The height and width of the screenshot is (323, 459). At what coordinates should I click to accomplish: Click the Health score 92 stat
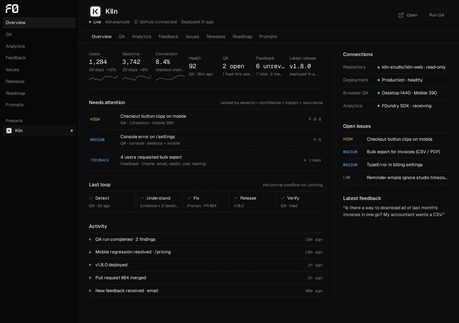click(x=204, y=66)
